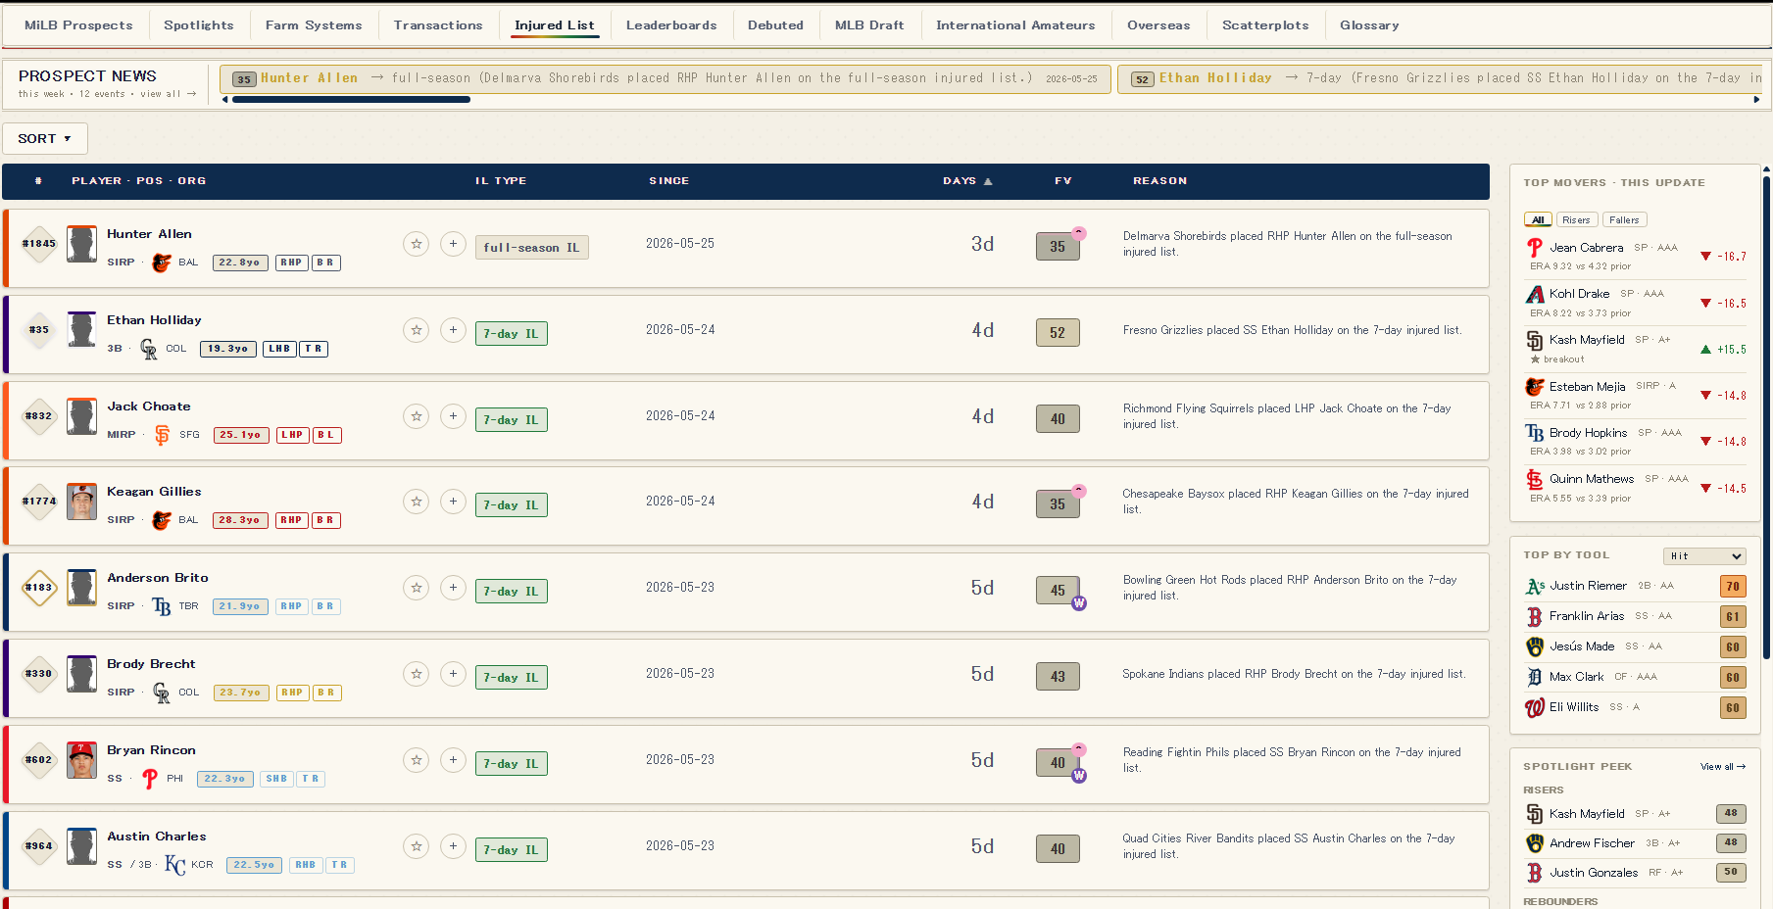Add Ethan Holliday with plus icon
1773x909 pixels.
click(x=453, y=330)
